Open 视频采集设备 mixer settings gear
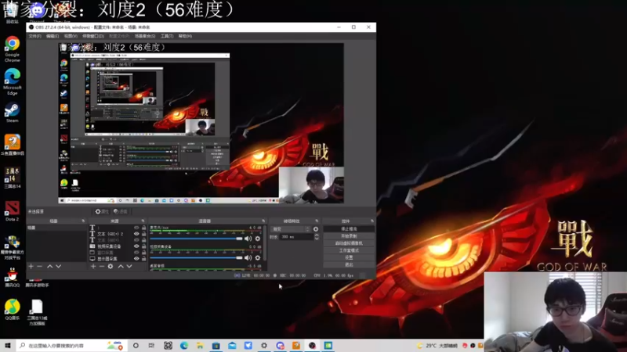Image resolution: width=627 pixels, height=352 pixels. [x=258, y=258]
